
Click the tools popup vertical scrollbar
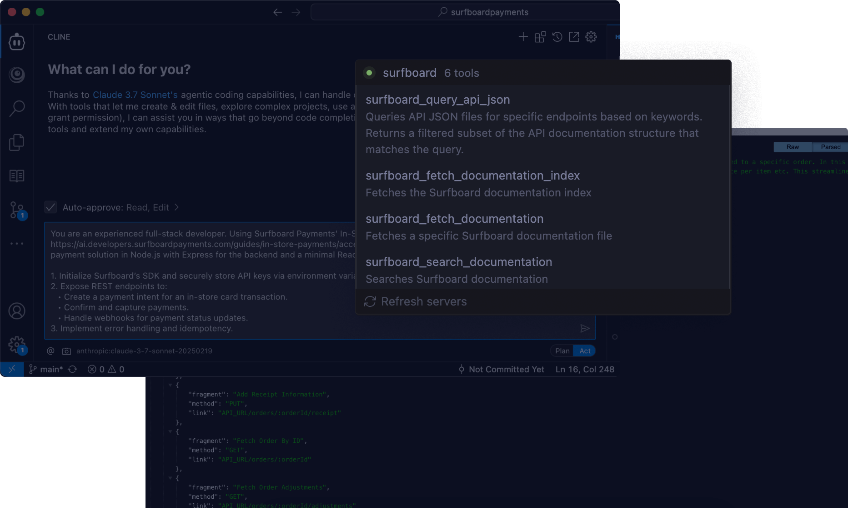pyautogui.click(x=729, y=186)
